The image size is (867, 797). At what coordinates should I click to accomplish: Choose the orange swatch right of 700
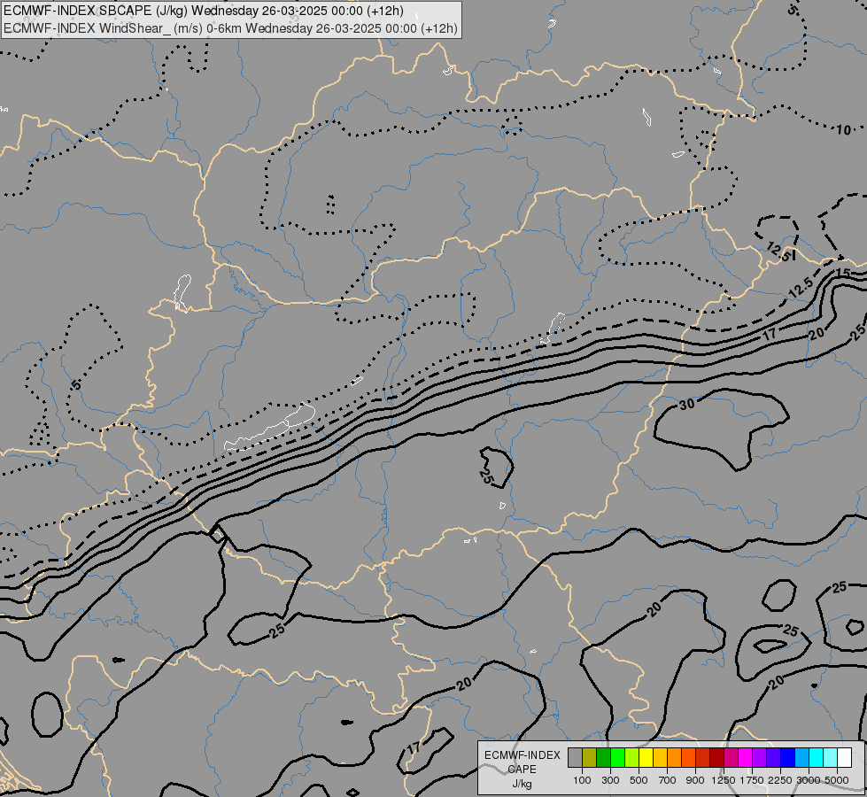coord(675,758)
